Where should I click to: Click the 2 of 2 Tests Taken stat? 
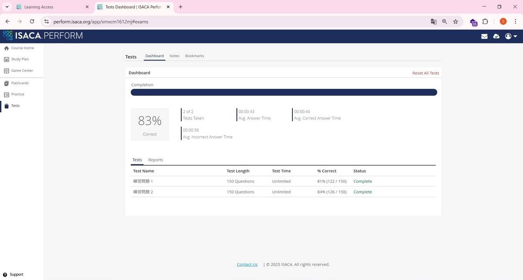click(x=193, y=115)
